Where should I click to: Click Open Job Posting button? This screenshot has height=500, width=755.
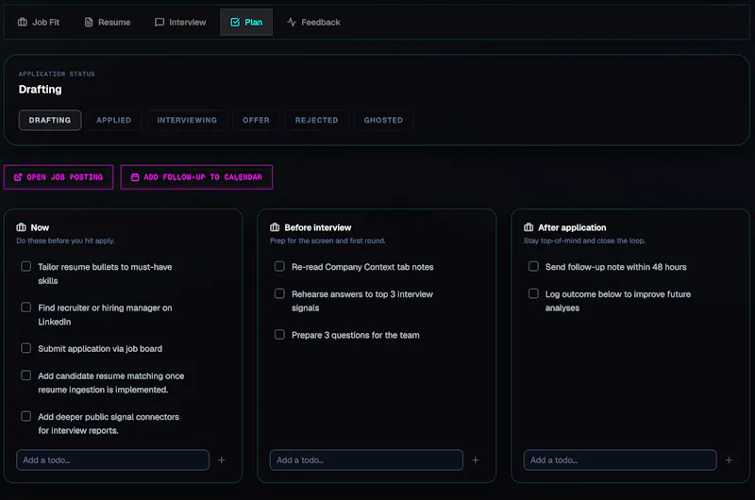59,177
